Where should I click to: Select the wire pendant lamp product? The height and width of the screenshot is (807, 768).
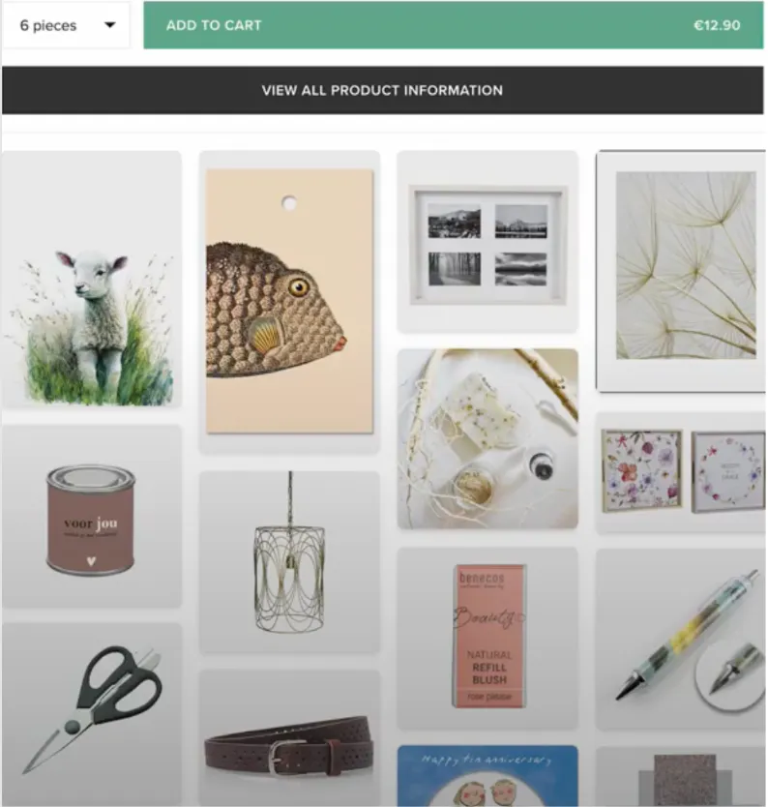coord(289,562)
